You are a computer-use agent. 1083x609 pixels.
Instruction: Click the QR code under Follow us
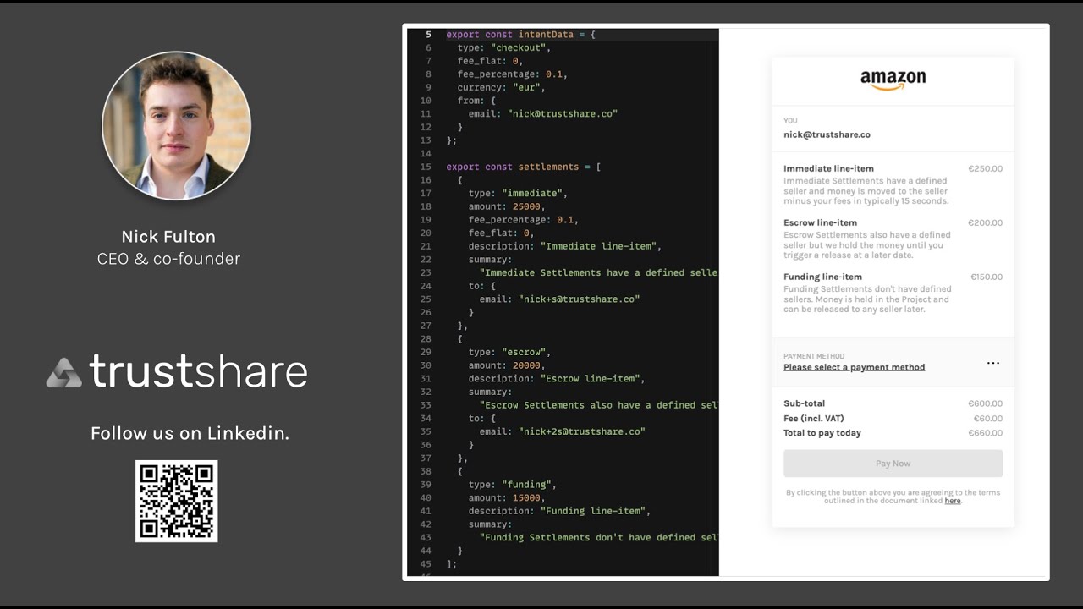(177, 502)
